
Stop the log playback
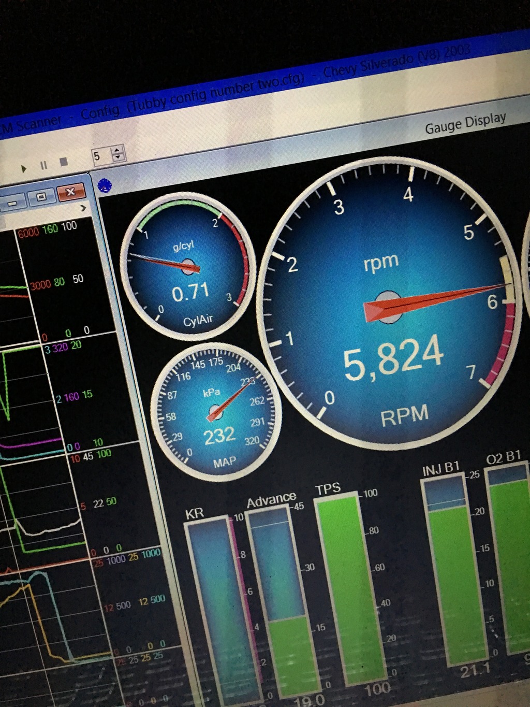point(64,162)
